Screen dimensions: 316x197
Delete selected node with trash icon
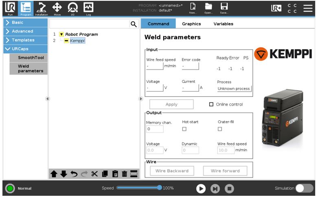point(125,174)
